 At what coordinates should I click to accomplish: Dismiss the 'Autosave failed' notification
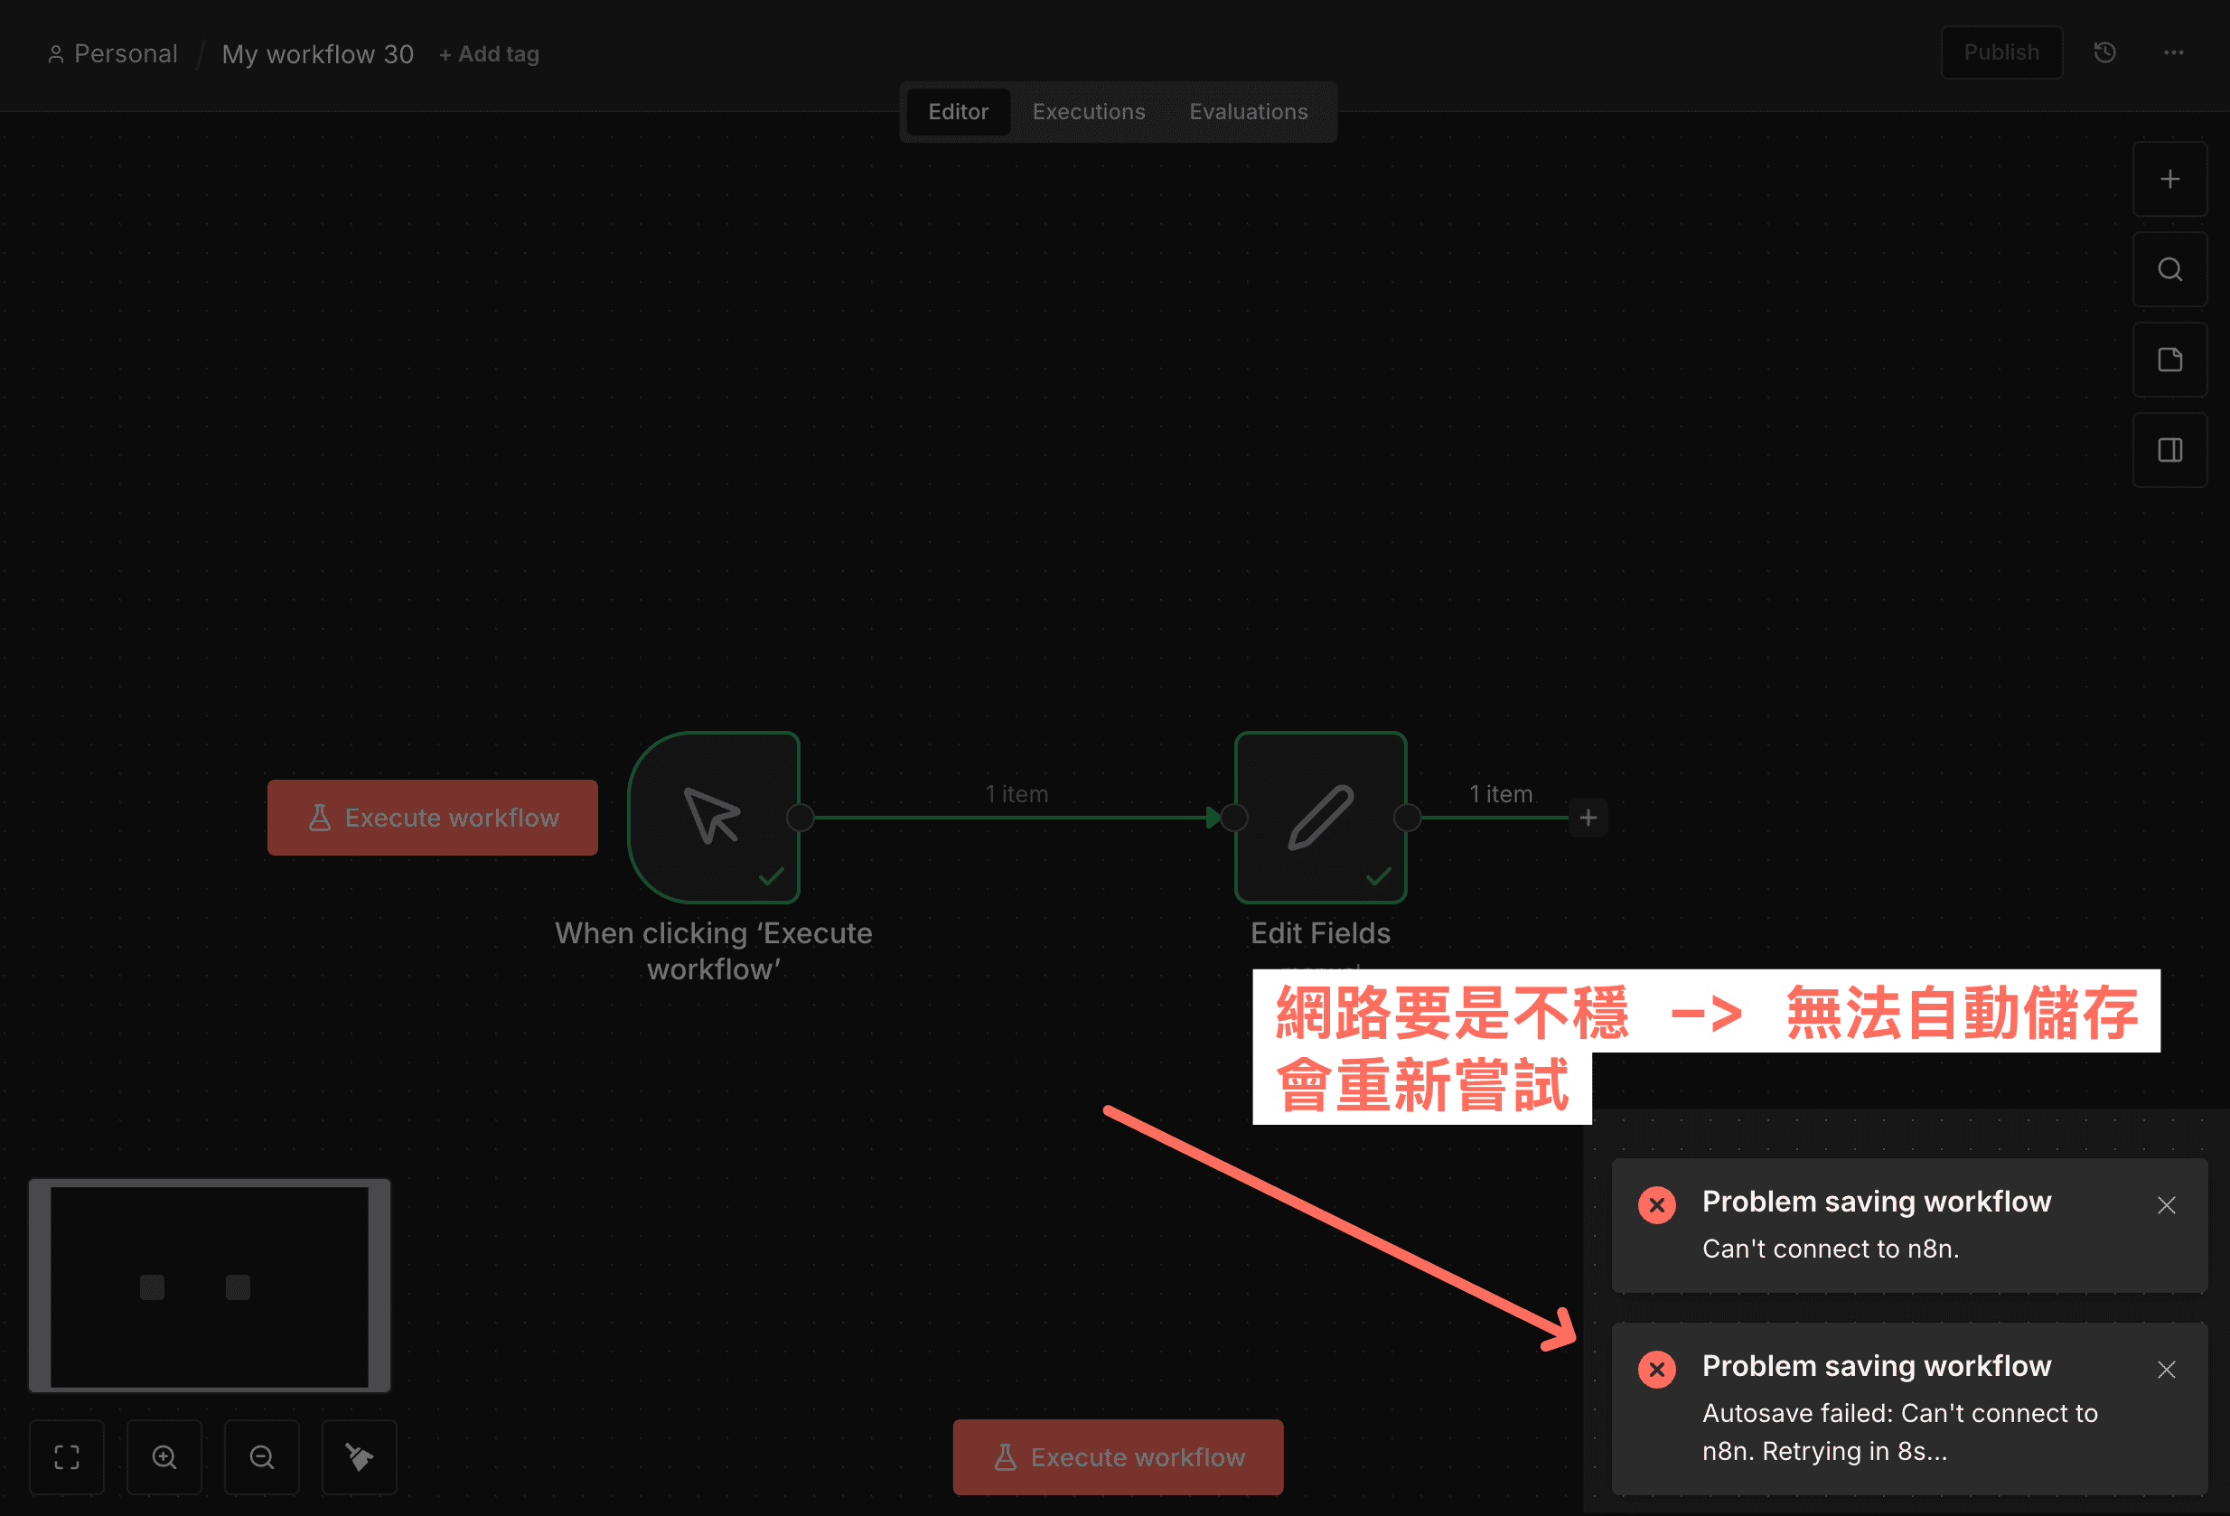click(x=2167, y=1370)
